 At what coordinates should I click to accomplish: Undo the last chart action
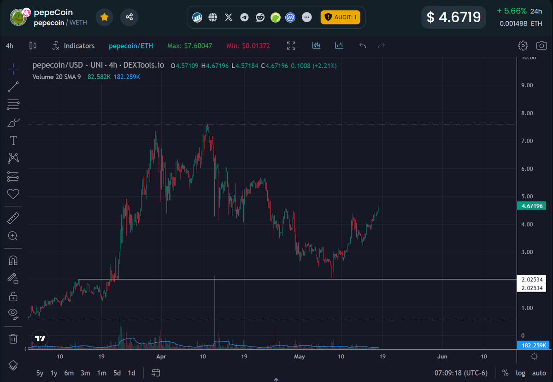point(363,46)
